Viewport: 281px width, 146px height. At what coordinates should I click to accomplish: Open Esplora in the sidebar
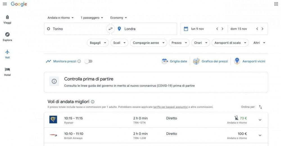click(x=7, y=37)
